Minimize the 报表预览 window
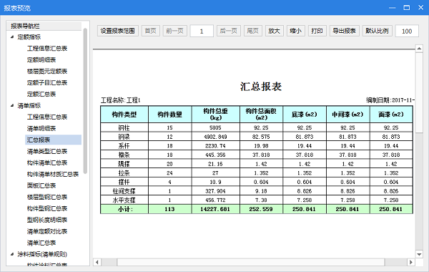Image resolution: width=429 pixels, height=272 pixels. coord(393,8)
